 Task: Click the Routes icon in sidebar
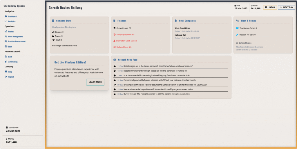click(6, 31)
